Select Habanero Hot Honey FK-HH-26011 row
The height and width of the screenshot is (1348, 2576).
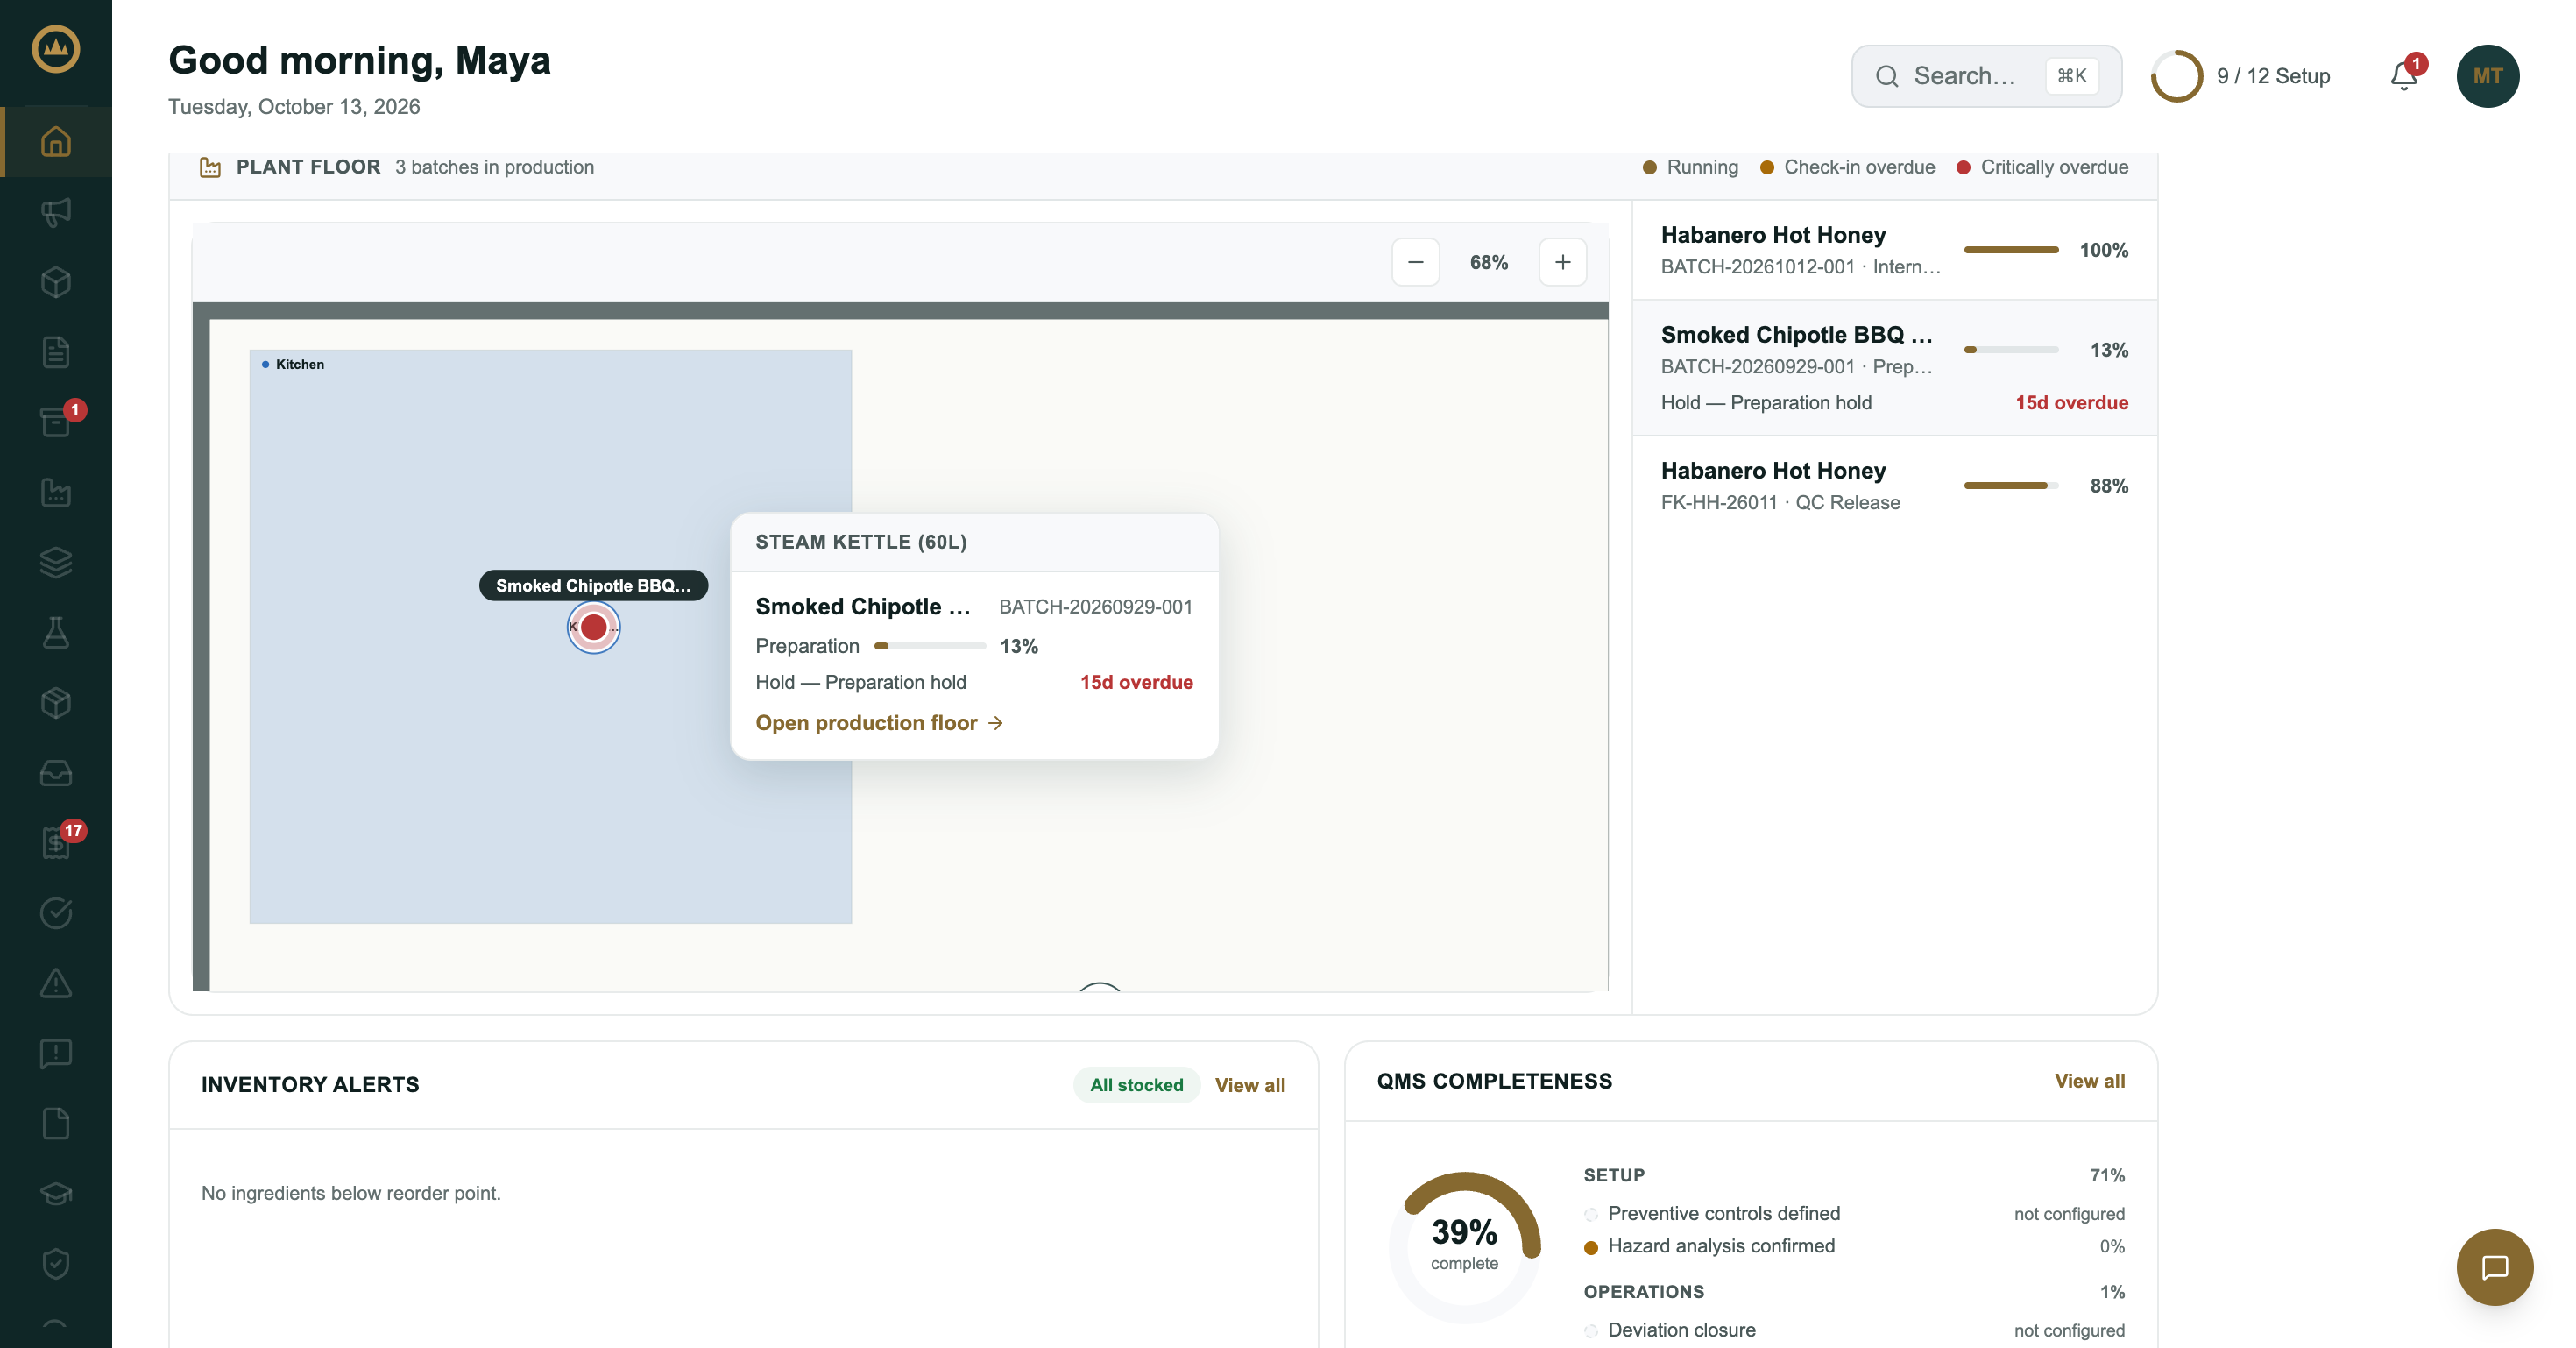click(x=1894, y=486)
